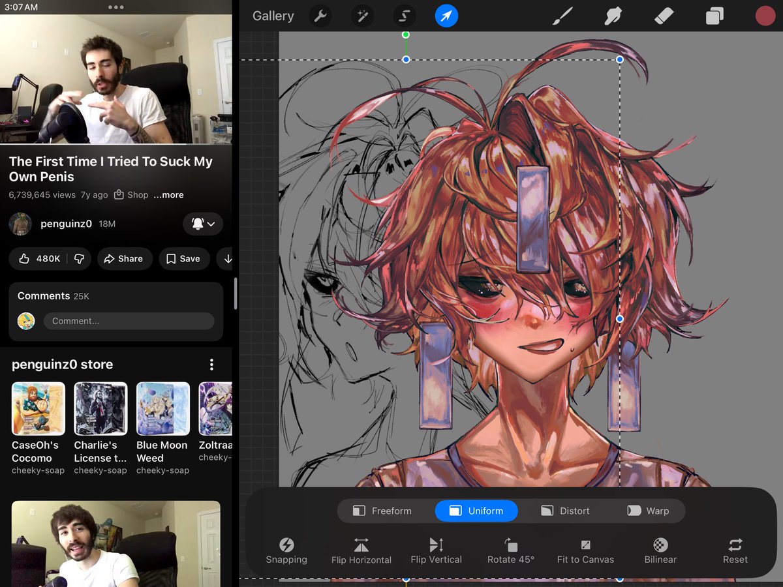Switch transform mode to Distort
Image resolution: width=783 pixels, height=587 pixels.
(565, 511)
